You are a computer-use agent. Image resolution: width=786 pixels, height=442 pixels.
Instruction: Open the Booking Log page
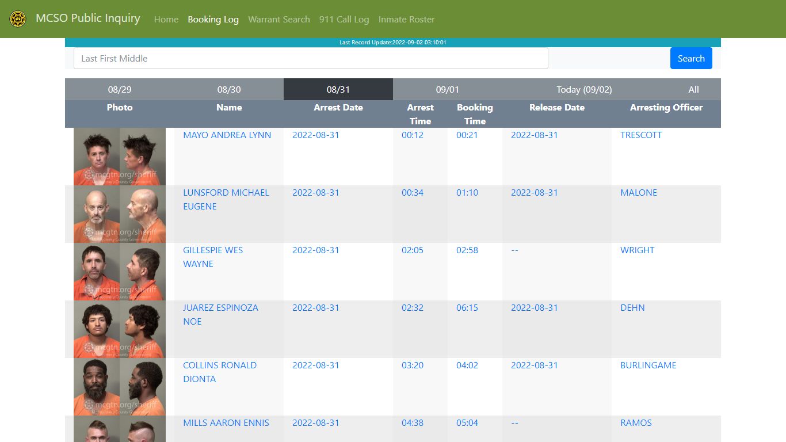pos(213,19)
